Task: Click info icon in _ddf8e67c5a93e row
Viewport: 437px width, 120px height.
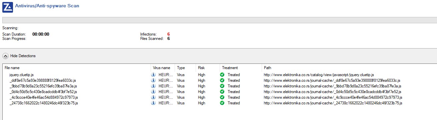Action: click(x=154, y=80)
